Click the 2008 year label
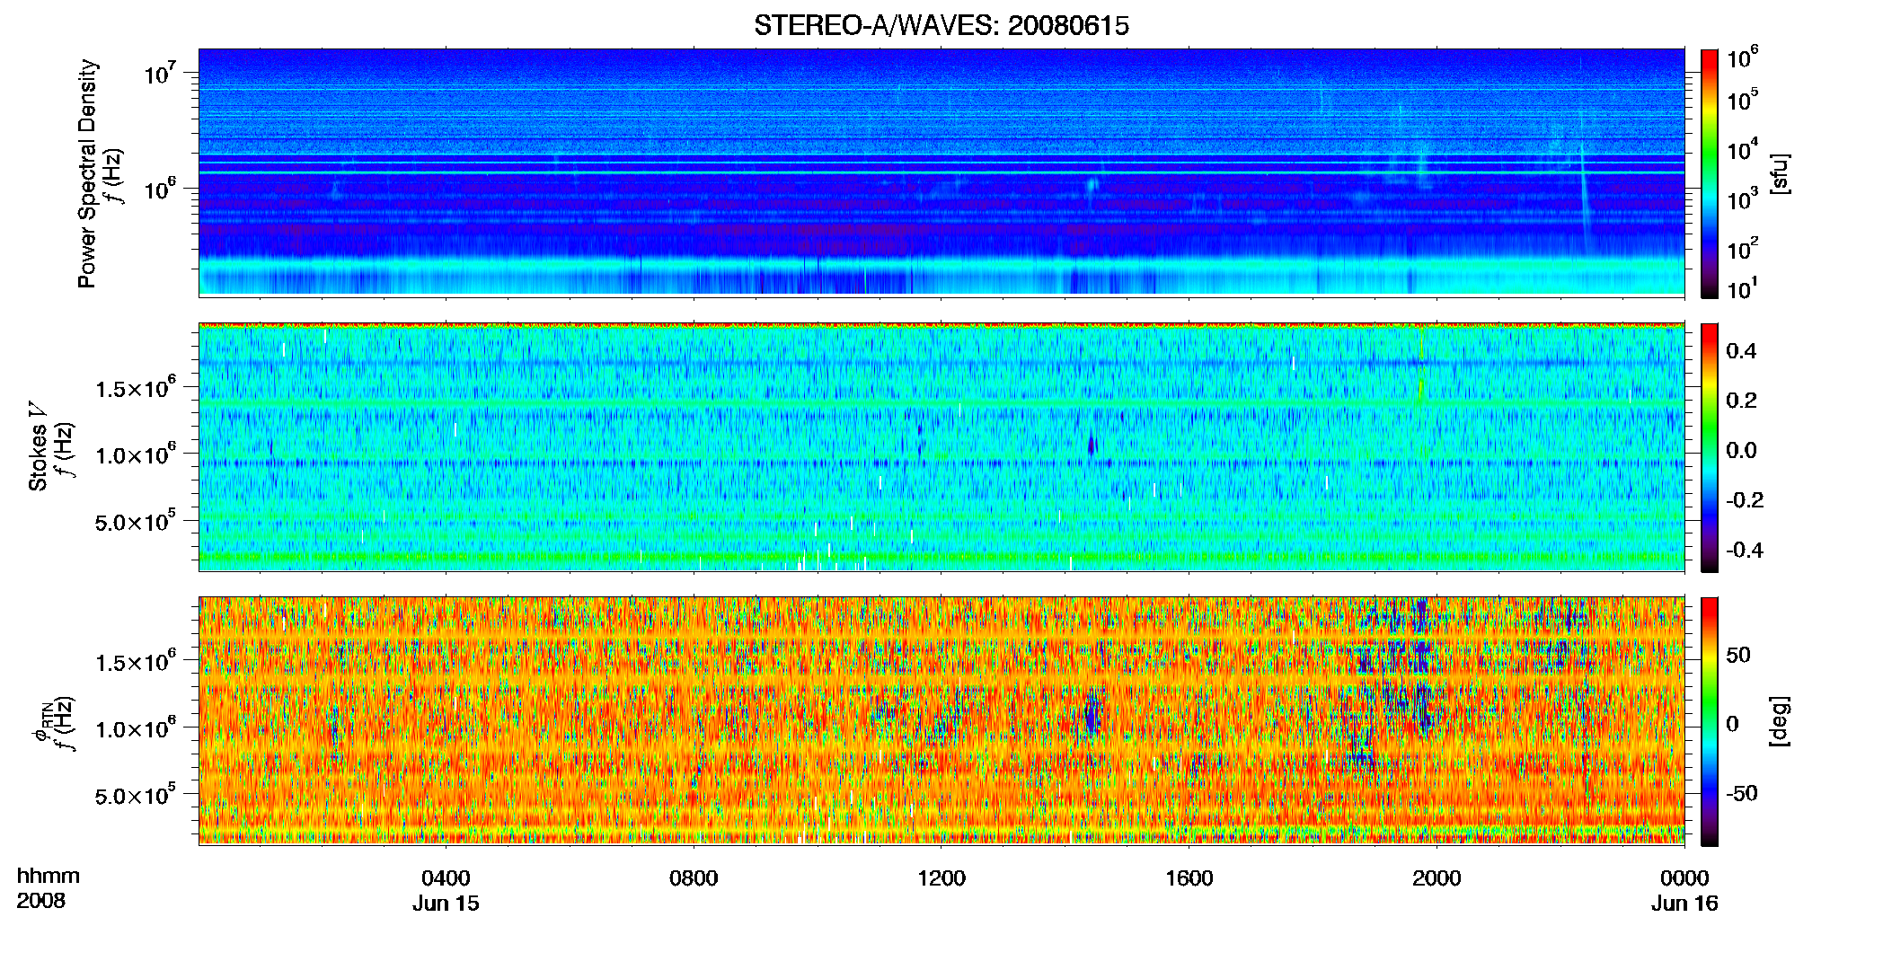The height and width of the screenshot is (970, 1883). tap(40, 901)
